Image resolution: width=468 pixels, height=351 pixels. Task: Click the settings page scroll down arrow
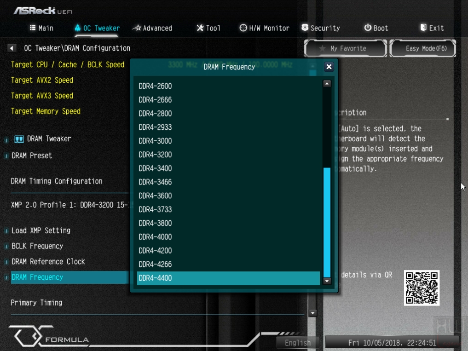pyautogui.click(x=312, y=313)
